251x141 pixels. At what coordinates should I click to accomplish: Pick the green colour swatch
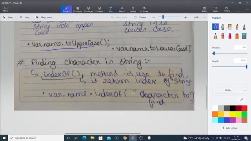pos(244,114)
